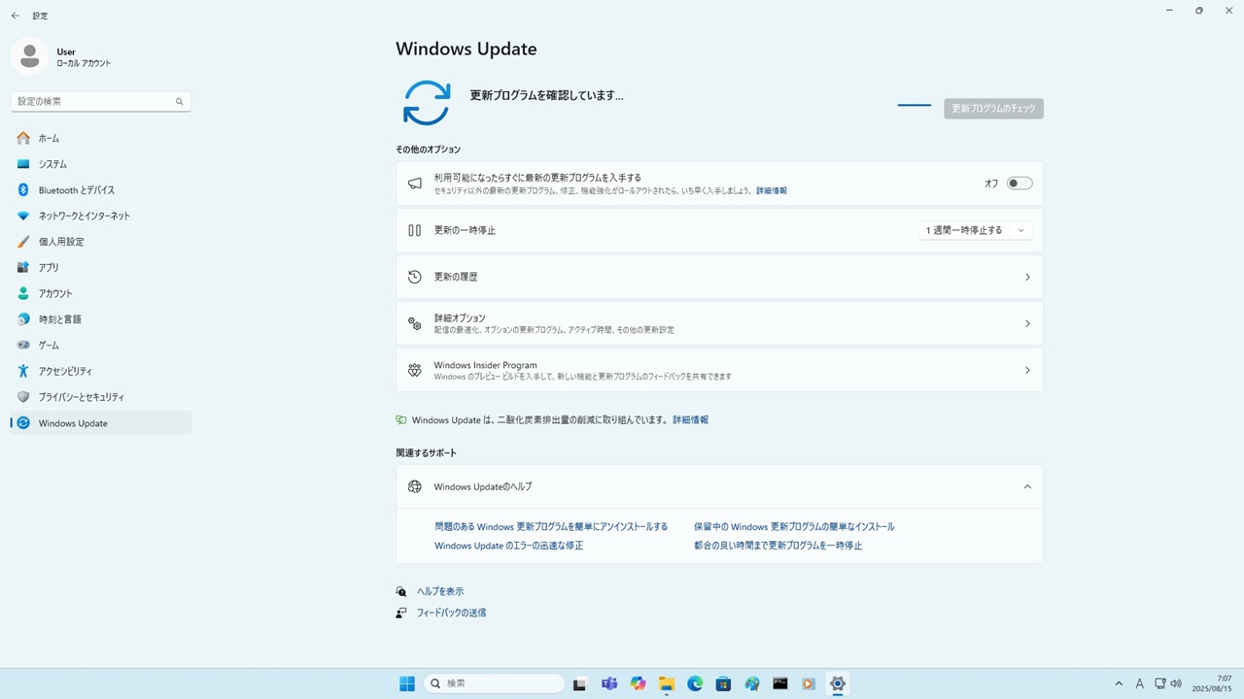Open Task View from taskbar
Image resolution: width=1244 pixels, height=699 pixels.
[x=579, y=683]
